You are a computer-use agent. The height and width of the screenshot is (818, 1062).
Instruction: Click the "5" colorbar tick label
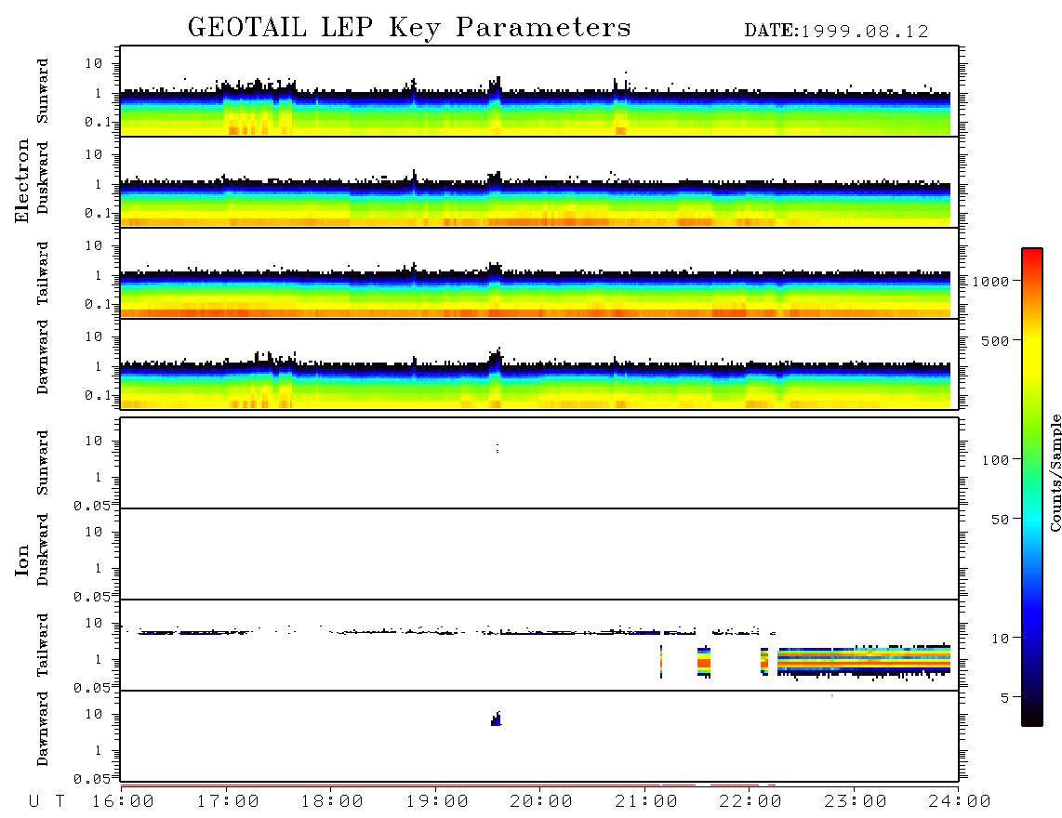click(1004, 697)
